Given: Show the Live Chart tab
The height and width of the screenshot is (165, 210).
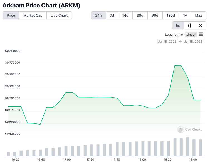Looking at the screenshot, I should (59, 16).
